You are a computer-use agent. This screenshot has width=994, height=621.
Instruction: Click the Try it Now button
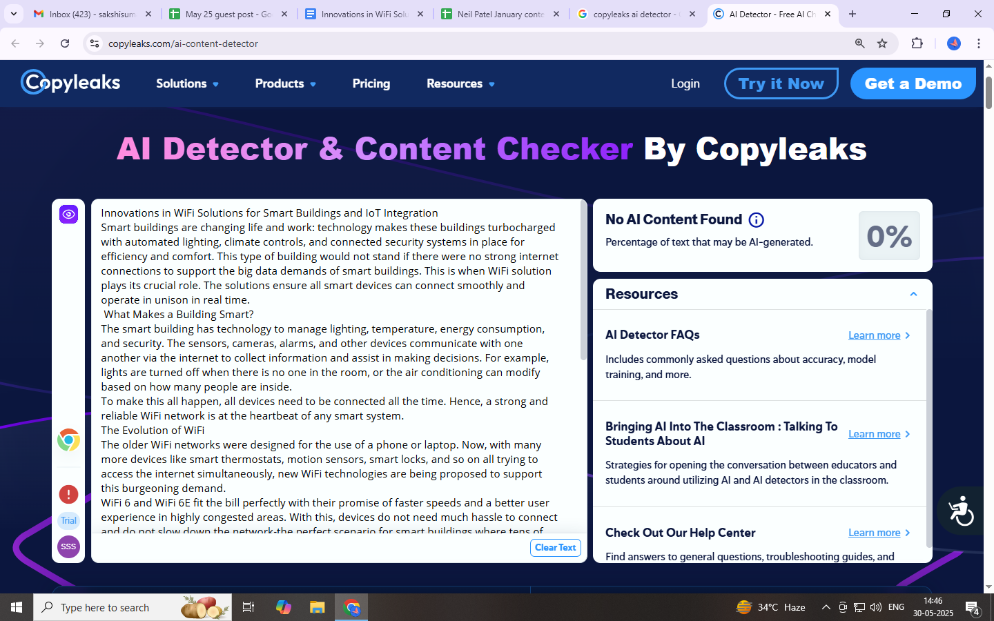781,83
